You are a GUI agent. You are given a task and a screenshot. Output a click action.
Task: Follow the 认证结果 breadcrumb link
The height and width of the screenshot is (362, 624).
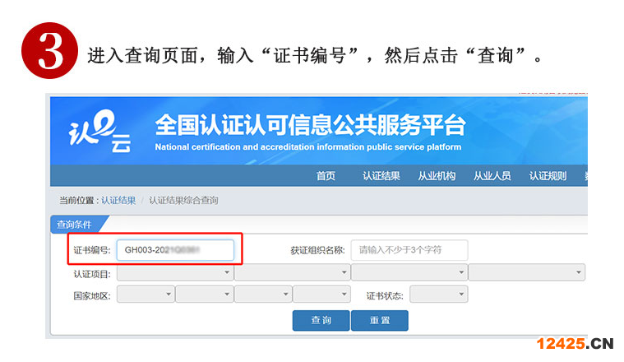pos(118,200)
